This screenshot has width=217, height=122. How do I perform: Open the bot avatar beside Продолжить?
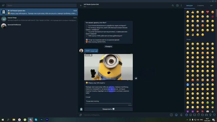(81, 109)
